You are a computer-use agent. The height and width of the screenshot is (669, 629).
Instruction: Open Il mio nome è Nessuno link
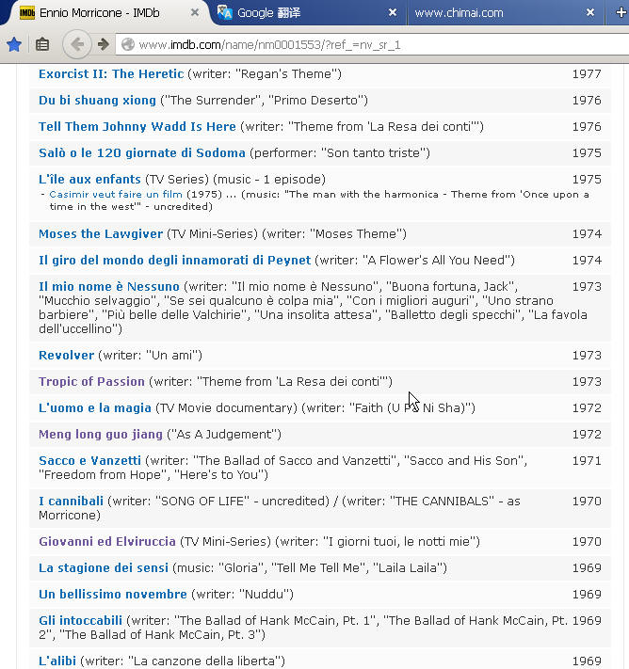109,286
